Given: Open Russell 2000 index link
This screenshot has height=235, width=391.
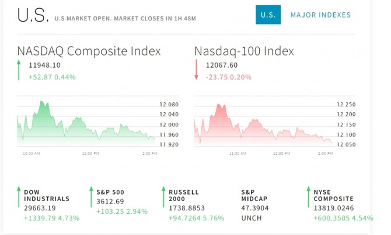Looking at the screenshot, I should 183,195.
